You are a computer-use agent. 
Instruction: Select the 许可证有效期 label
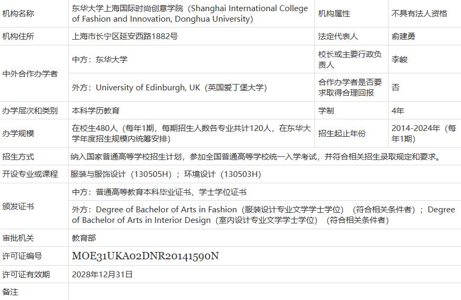(x=26, y=275)
